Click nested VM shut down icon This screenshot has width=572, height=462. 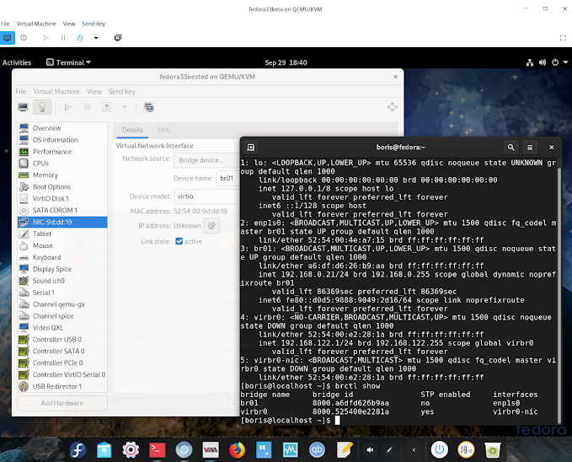106,107
